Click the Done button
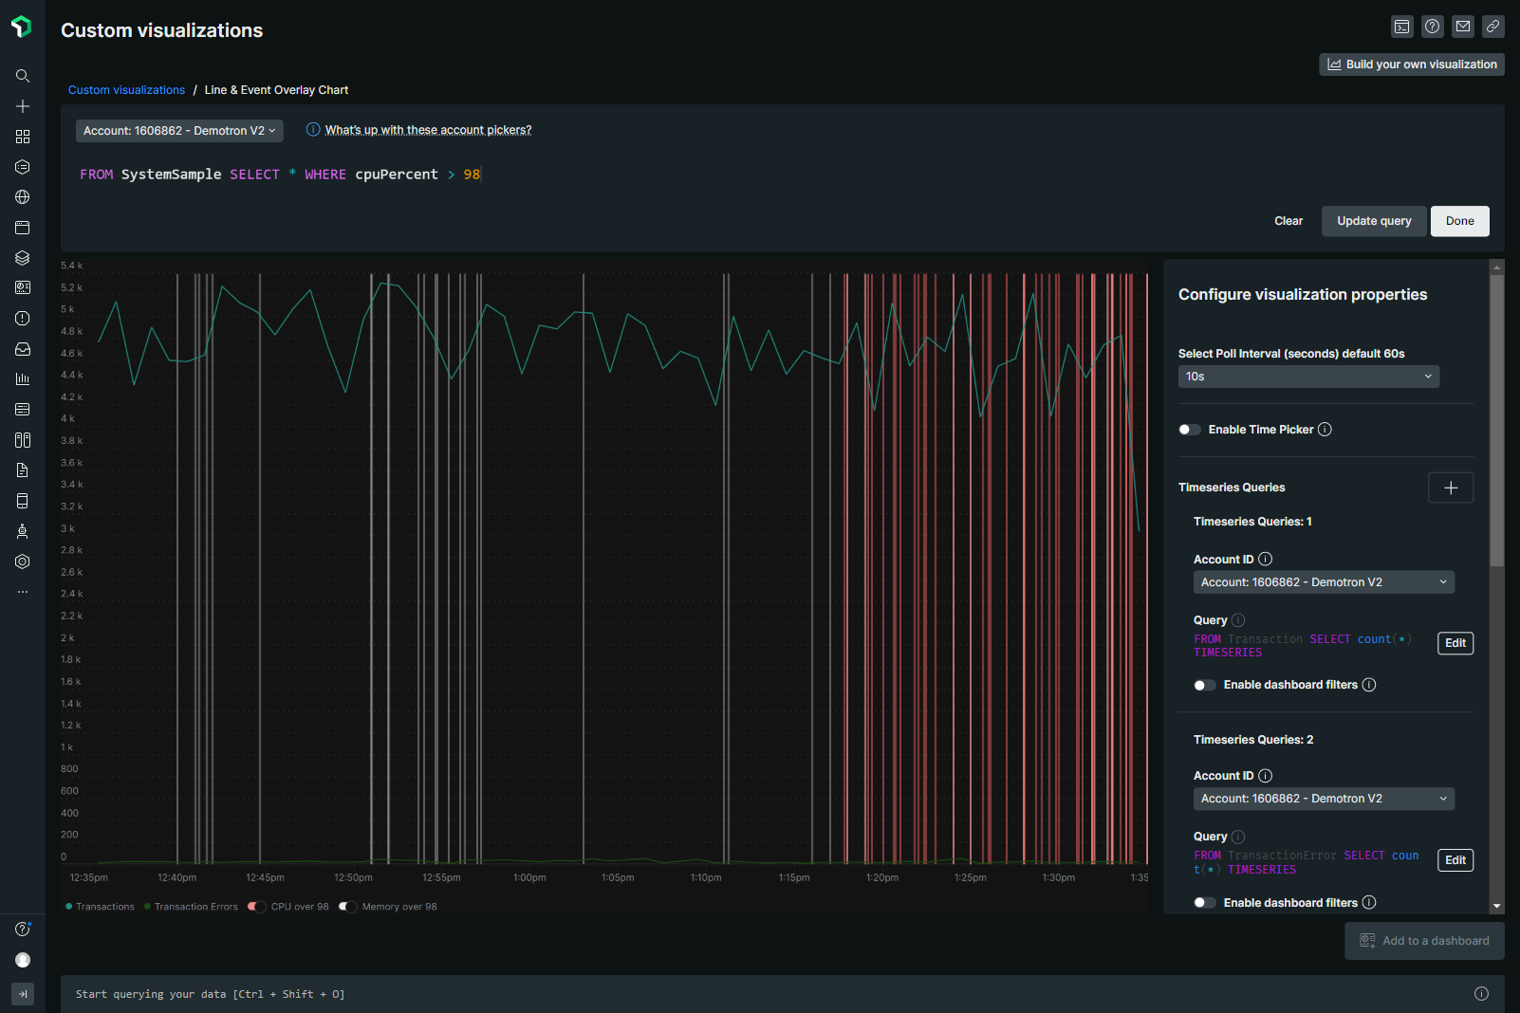Image resolution: width=1520 pixels, height=1013 pixels. tap(1460, 221)
